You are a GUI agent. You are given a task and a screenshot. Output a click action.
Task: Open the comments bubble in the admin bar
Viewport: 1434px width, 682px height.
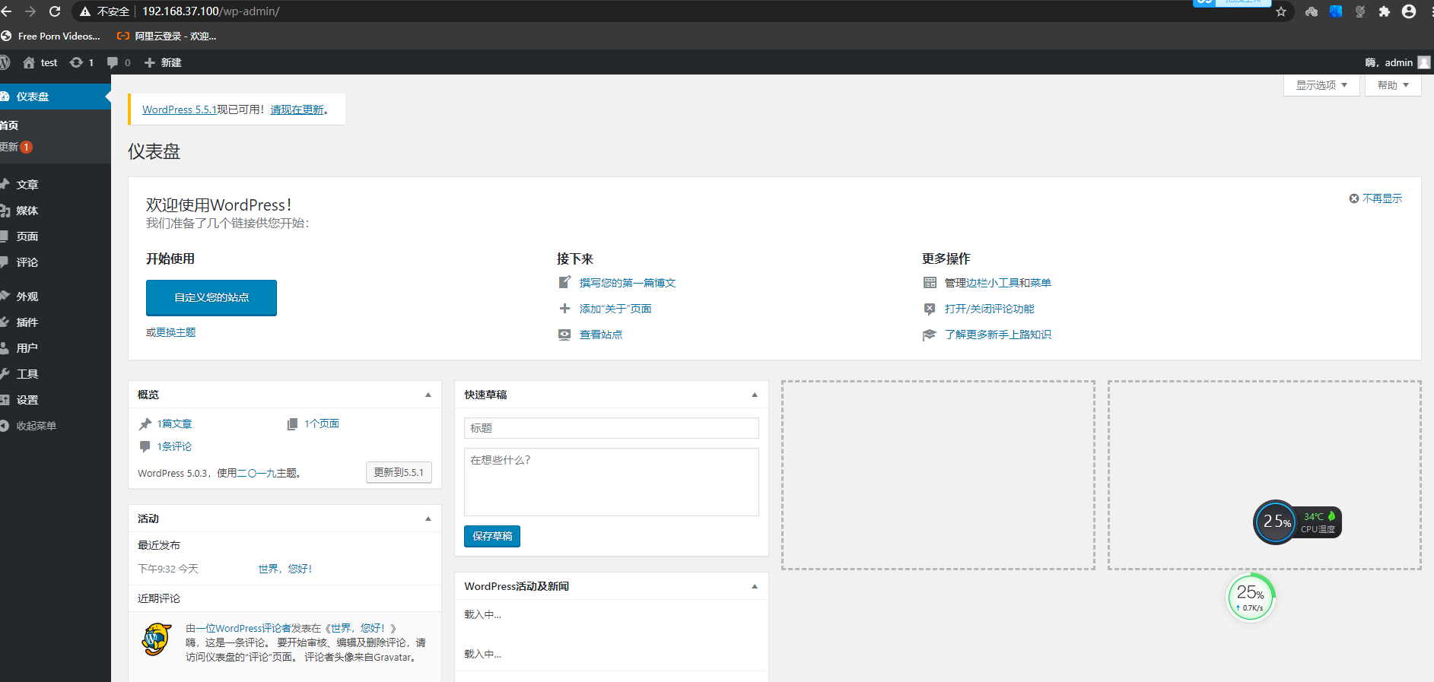(x=113, y=62)
